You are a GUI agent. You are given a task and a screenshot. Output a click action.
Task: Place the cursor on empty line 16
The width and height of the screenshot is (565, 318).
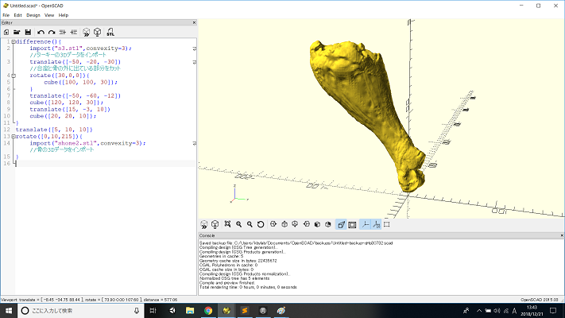point(106,164)
